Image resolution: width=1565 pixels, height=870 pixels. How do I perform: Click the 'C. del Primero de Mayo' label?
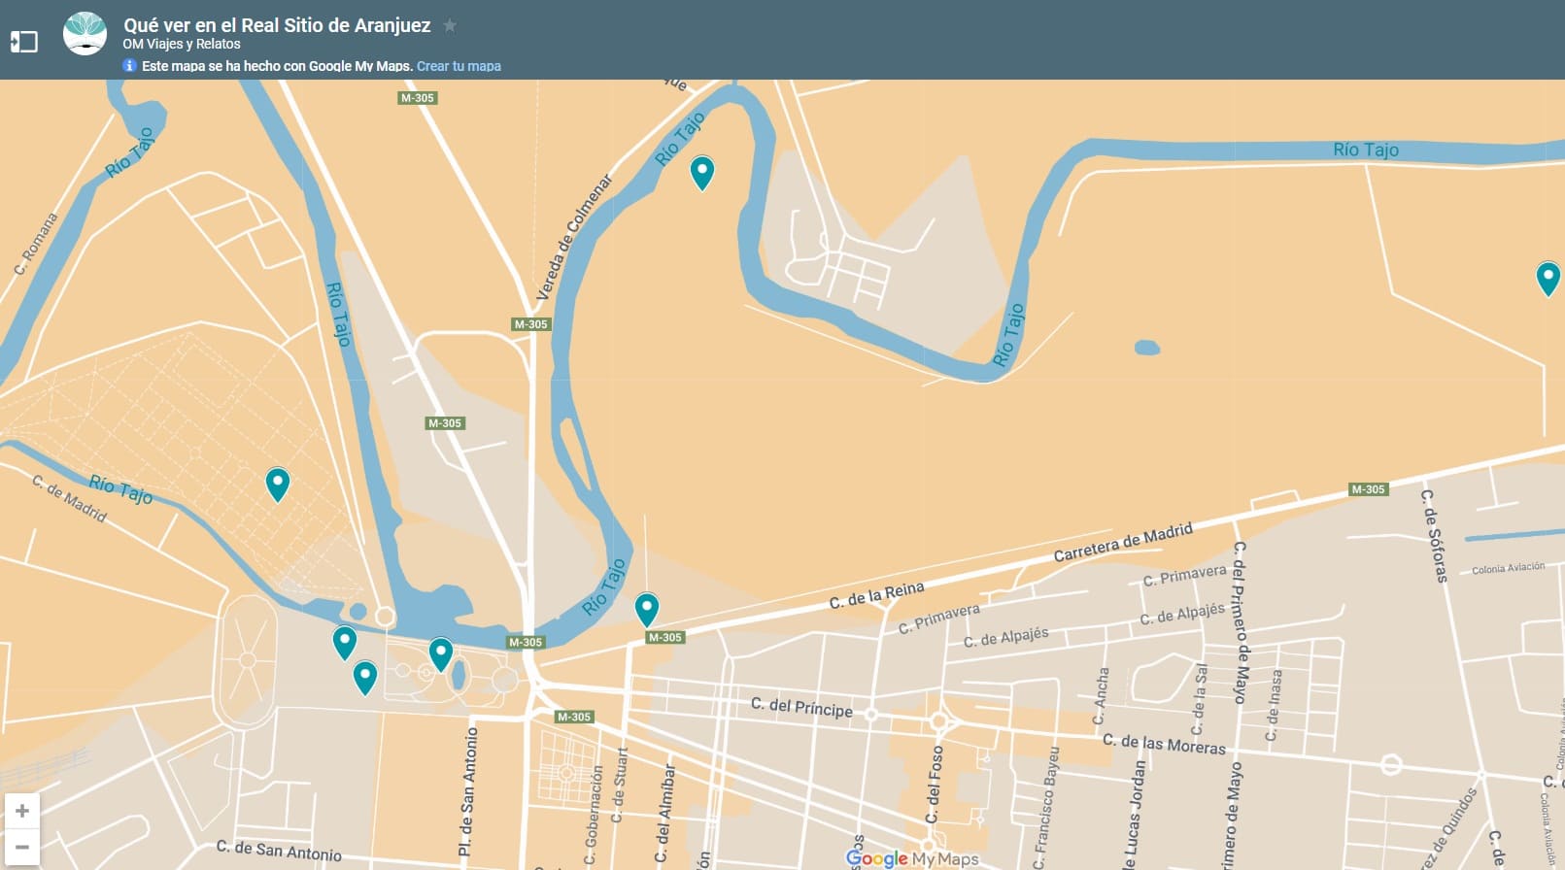[x=1239, y=622]
